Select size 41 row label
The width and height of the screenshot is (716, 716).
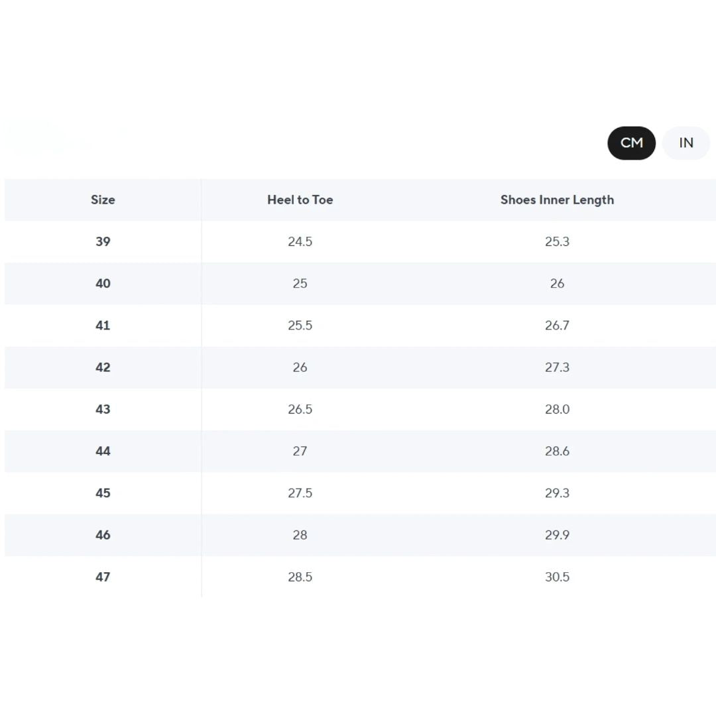tap(103, 326)
